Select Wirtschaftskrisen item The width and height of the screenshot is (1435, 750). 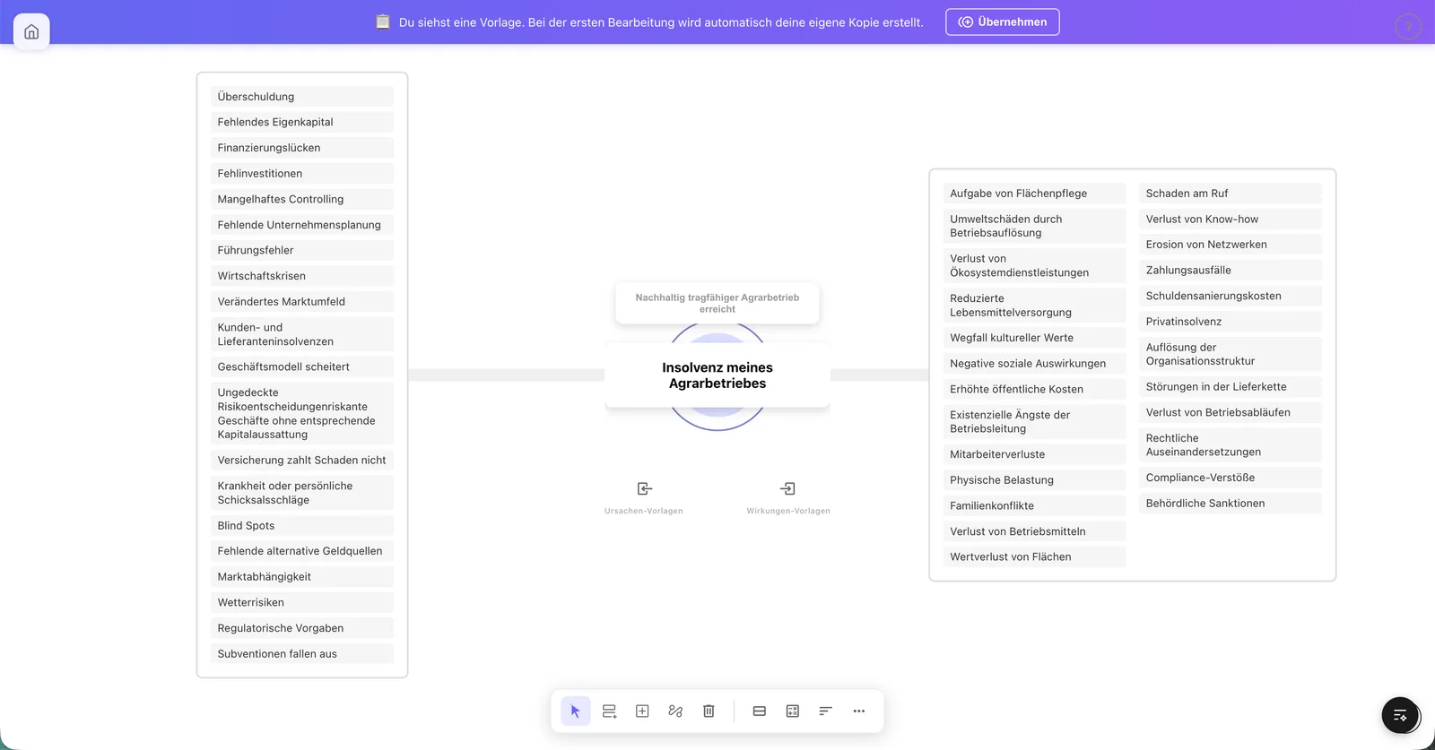click(302, 276)
